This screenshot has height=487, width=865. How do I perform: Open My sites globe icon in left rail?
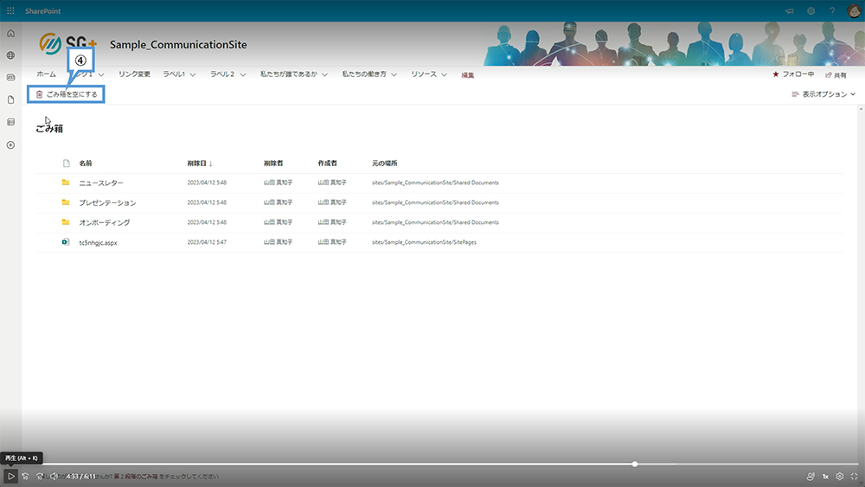point(10,55)
